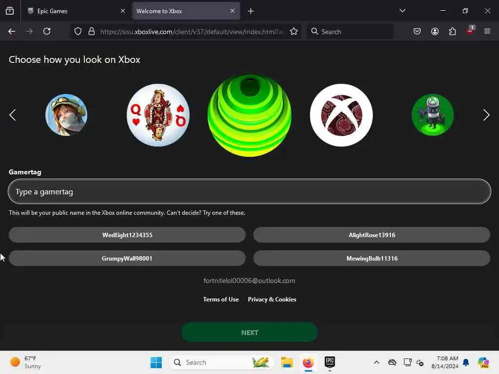Open the Privacy & Cookies link
This screenshot has width=499, height=374.
(x=272, y=299)
